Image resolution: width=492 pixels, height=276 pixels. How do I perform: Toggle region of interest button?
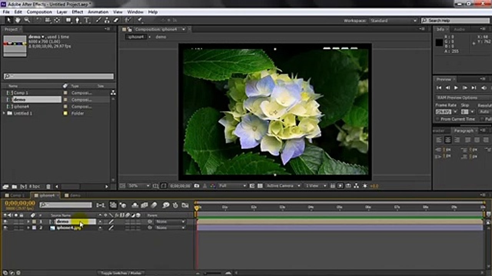pos(252,186)
